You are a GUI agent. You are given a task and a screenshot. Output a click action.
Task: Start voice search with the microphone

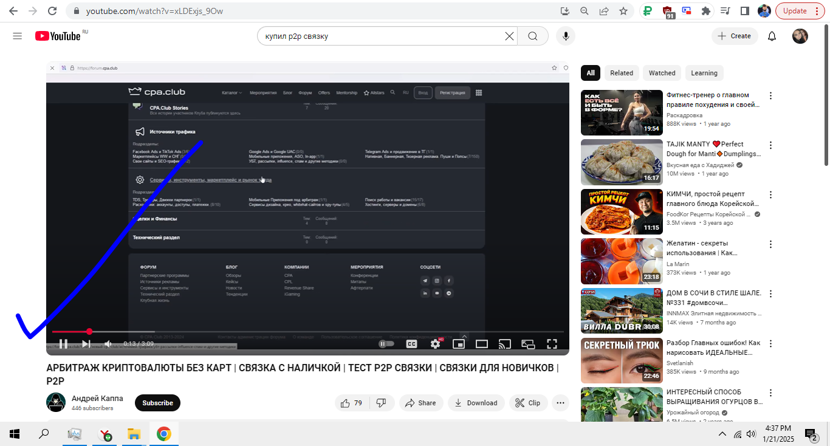point(566,36)
